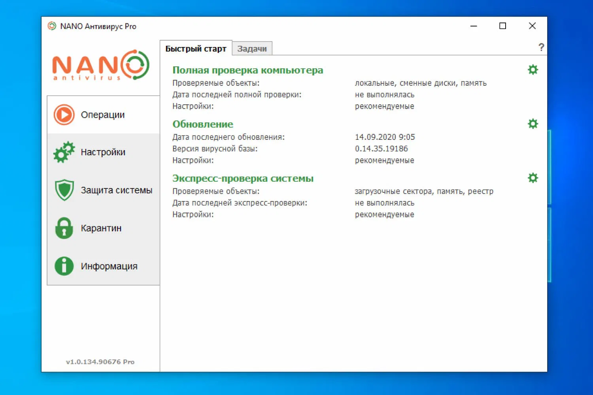Run Экспресс-проверка системы
This screenshot has height=395, width=593.
tap(243, 178)
